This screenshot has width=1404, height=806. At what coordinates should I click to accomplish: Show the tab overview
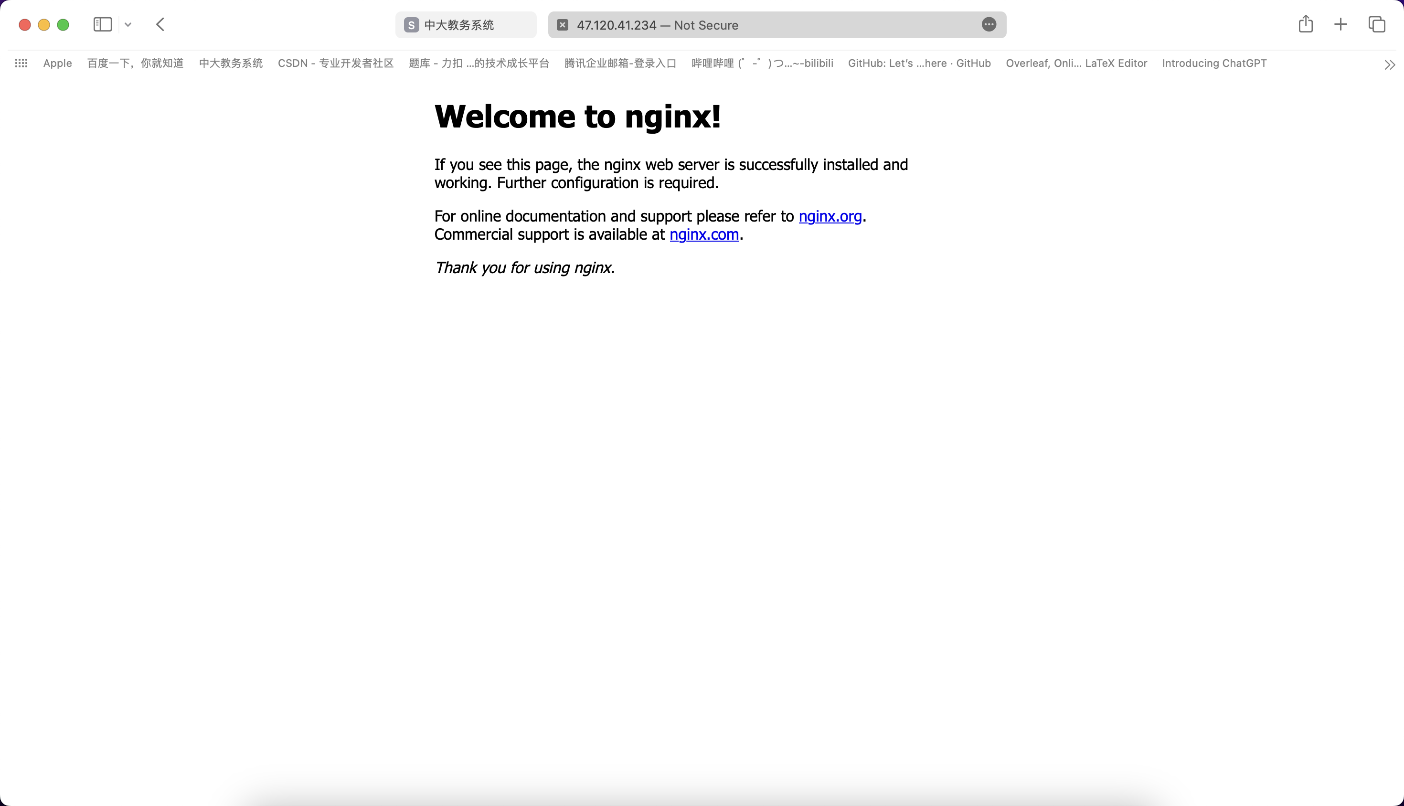point(1377,24)
